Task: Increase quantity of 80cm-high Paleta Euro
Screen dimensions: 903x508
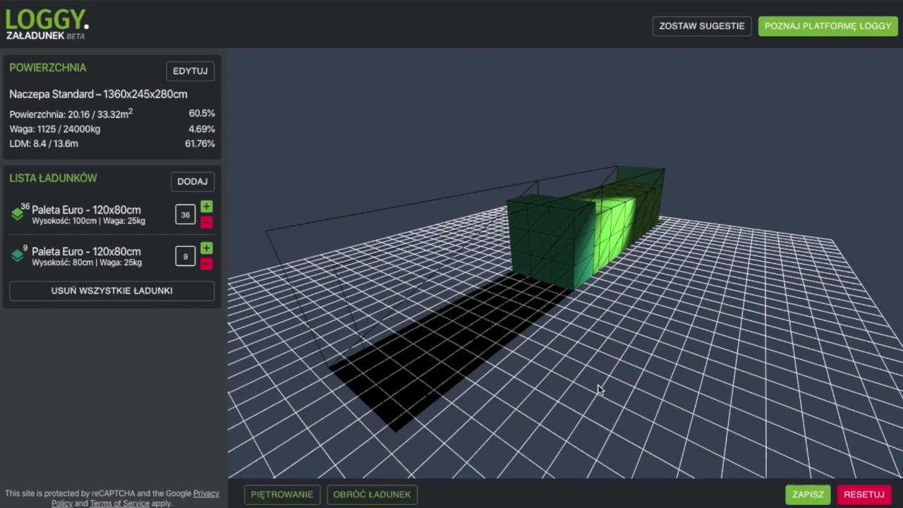Action: (x=206, y=248)
